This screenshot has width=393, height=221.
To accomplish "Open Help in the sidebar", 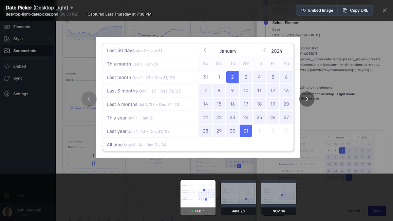I will pyautogui.click(x=27, y=195).
